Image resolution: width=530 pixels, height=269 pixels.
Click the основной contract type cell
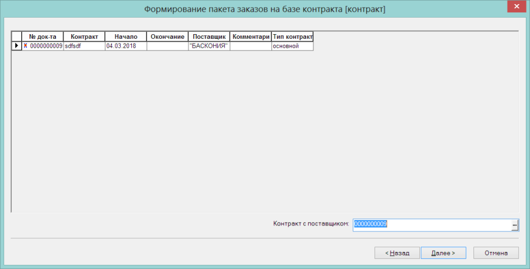click(x=292, y=46)
